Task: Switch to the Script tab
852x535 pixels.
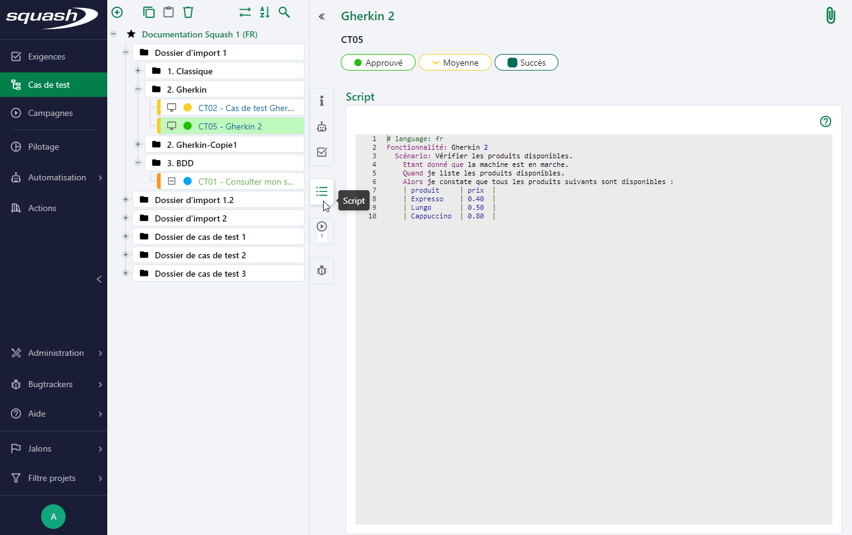Action: pyautogui.click(x=322, y=191)
